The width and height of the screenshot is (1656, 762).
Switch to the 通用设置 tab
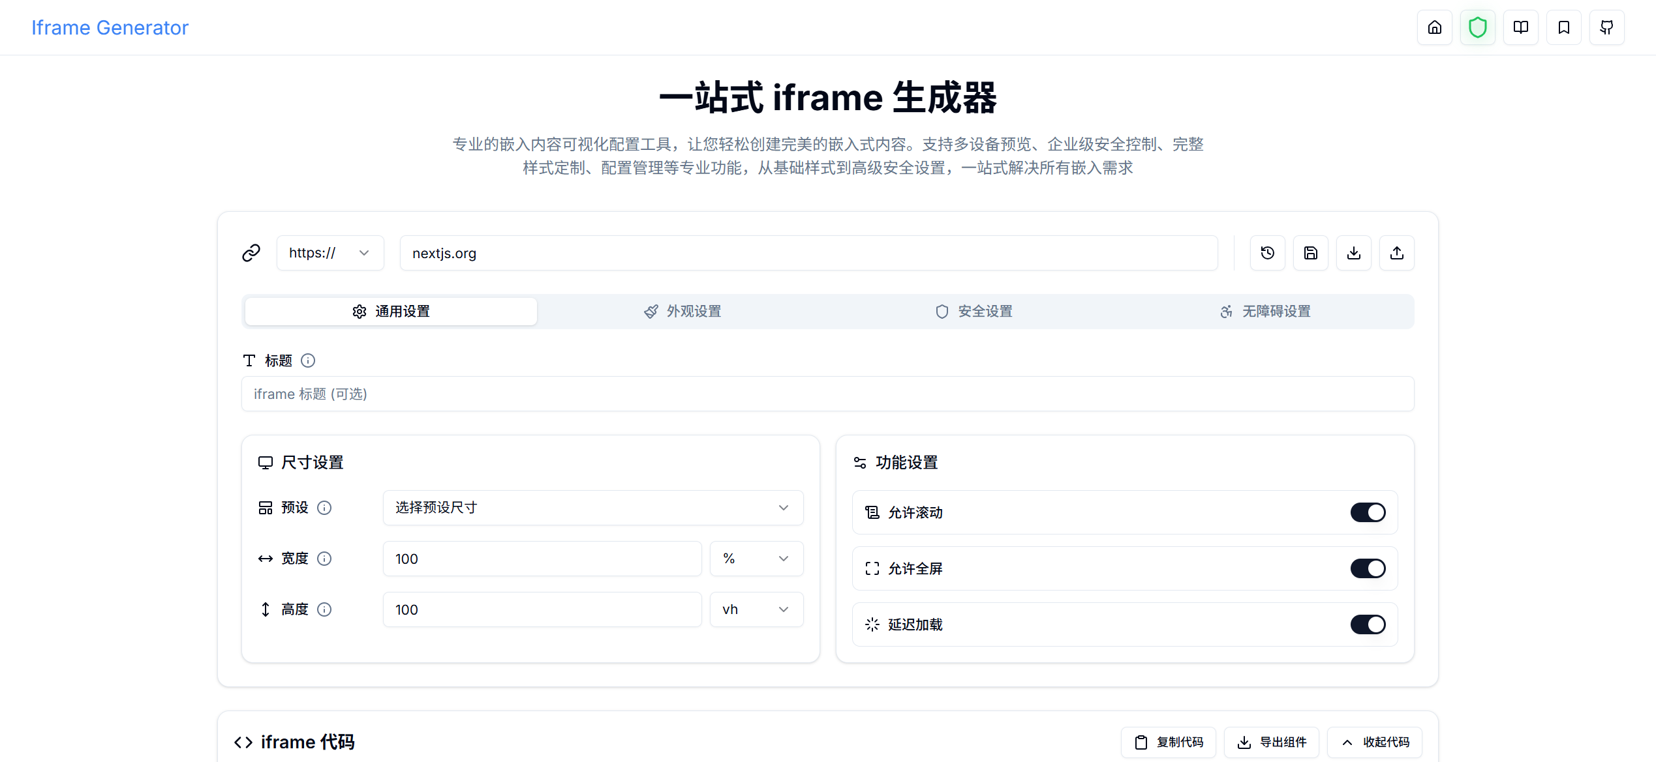391,312
